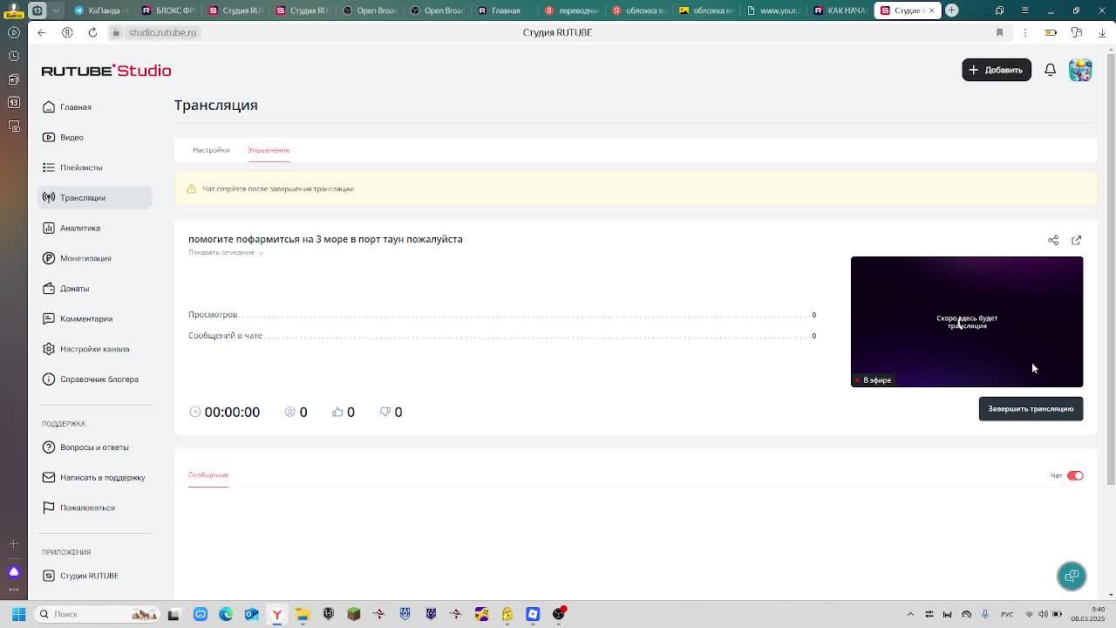Open the support chat bubble widget
Image resolution: width=1116 pixels, height=628 pixels.
[1072, 576]
